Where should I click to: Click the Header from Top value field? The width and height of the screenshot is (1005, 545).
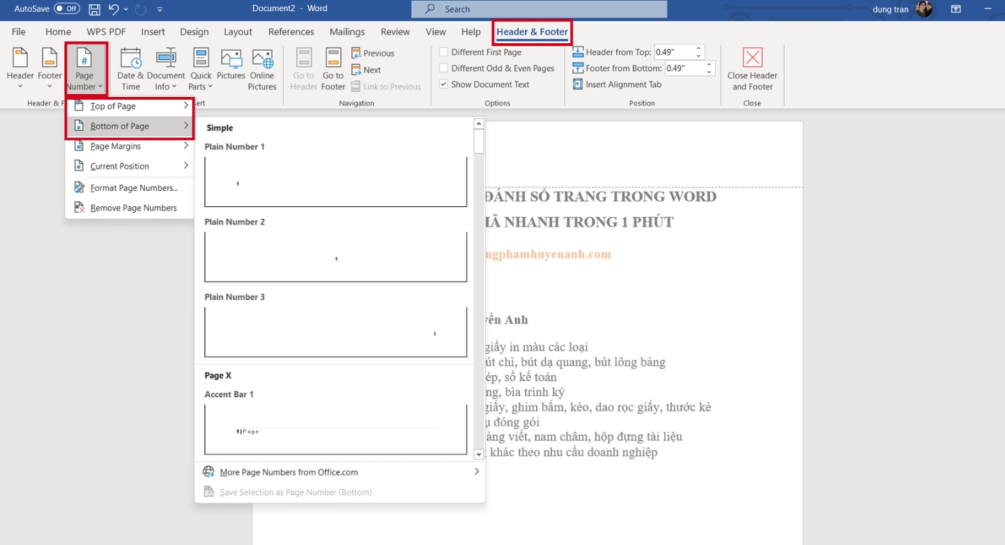(674, 52)
